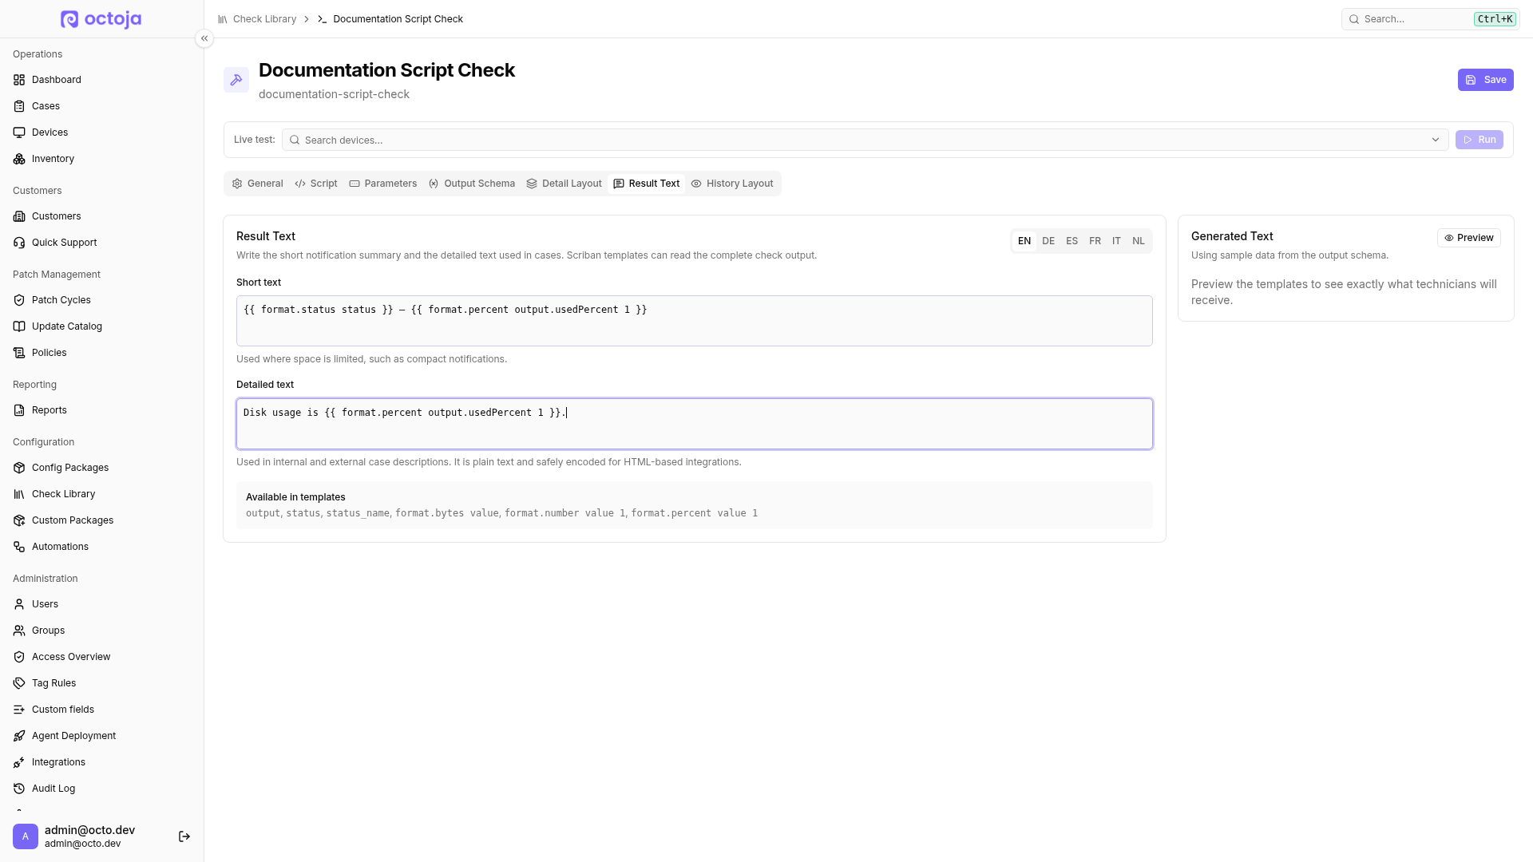Click the Patch Cycles shield icon
This screenshot has height=862, width=1533.
coord(19,300)
